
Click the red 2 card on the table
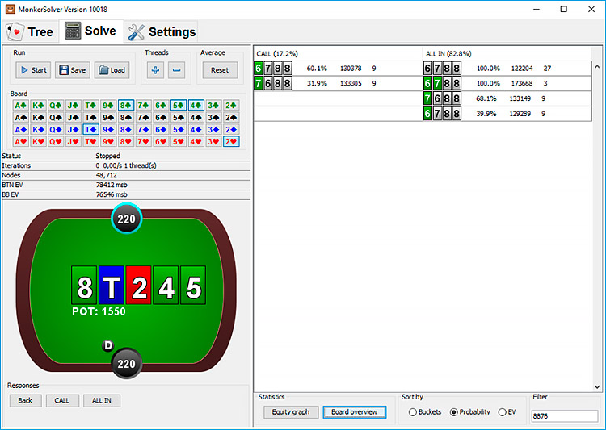coord(139,288)
